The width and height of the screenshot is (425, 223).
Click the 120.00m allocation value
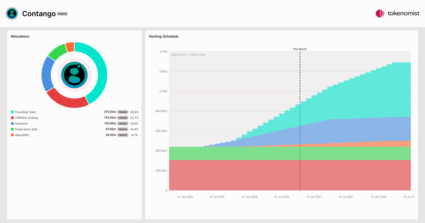point(110,124)
